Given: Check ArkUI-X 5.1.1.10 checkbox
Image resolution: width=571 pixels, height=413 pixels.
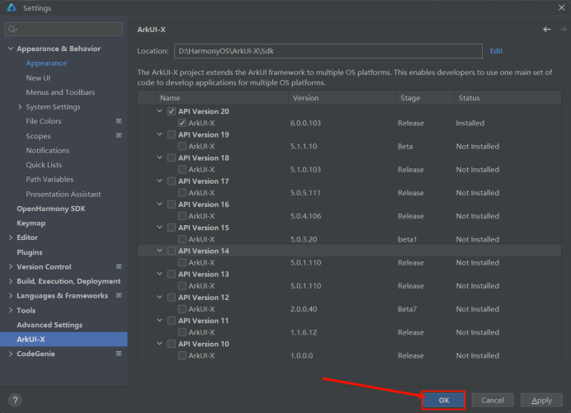Looking at the screenshot, I should coord(182,146).
